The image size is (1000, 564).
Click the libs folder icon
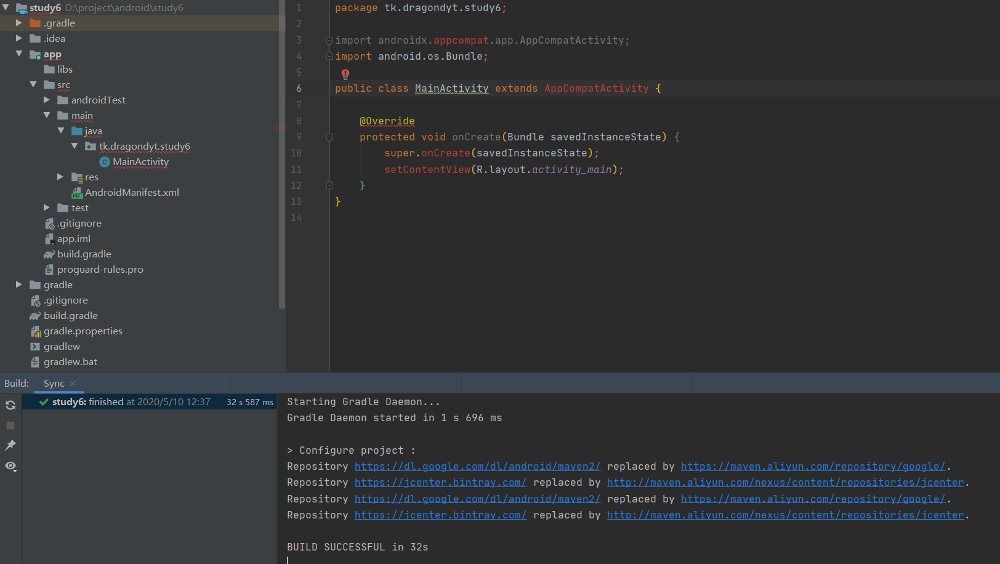click(x=49, y=70)
